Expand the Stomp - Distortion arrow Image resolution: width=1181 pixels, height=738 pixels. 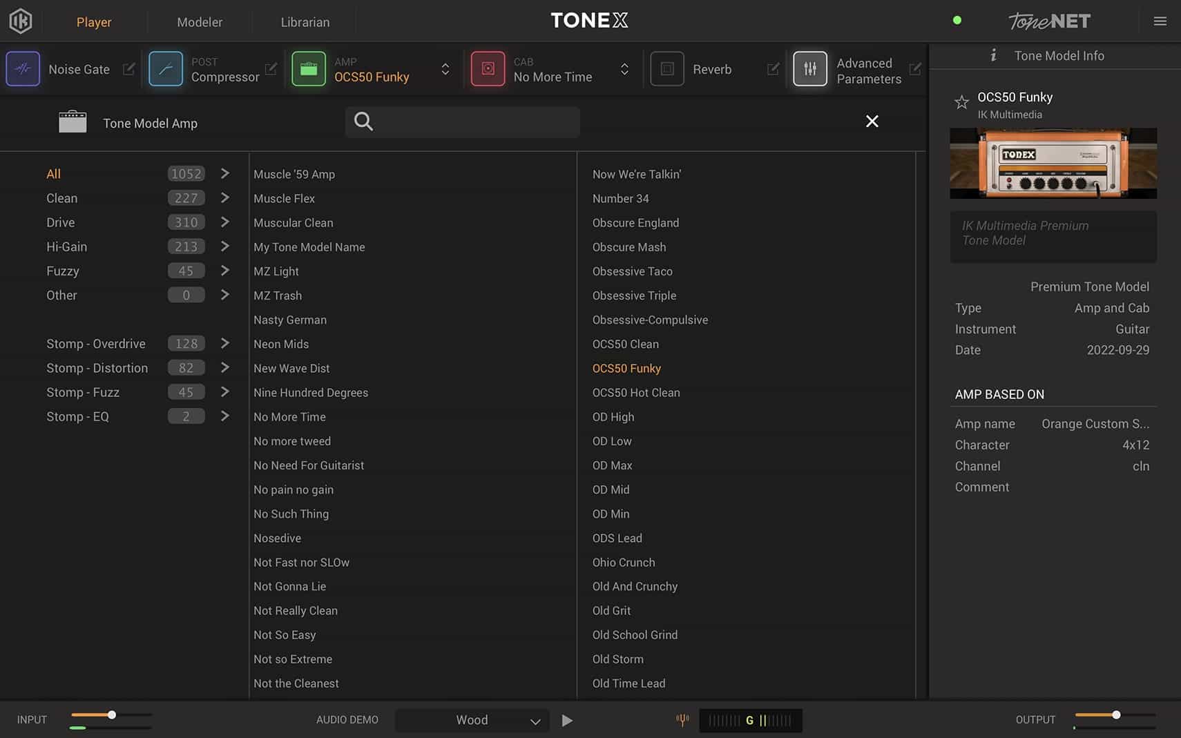(224, 367)
